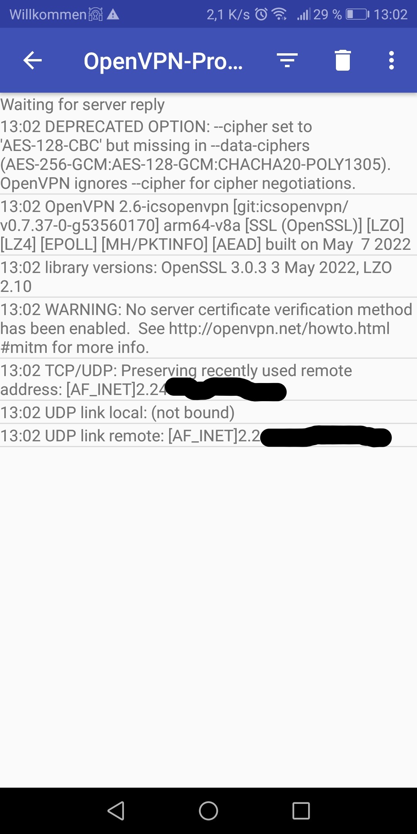The image size is (417, 834).
Task: Tap the Android home circle button
Action: point(208,810)
